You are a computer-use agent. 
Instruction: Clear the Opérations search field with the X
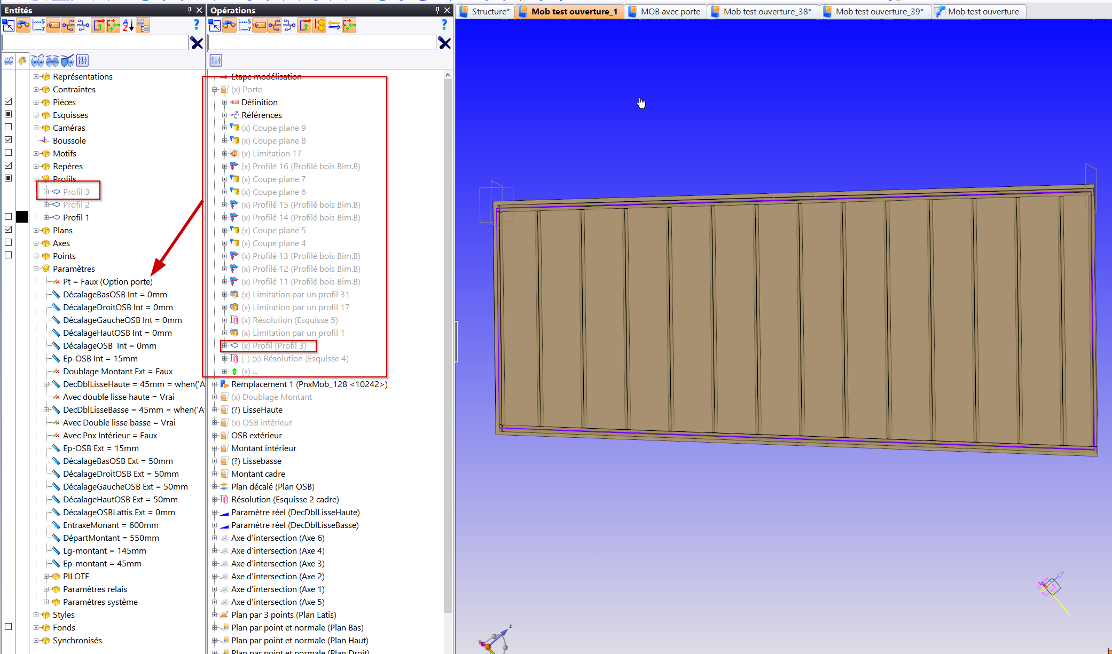444,43
